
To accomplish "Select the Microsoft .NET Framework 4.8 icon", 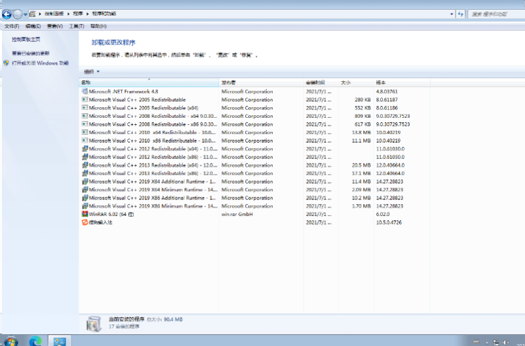I will [x=85, y=91].
